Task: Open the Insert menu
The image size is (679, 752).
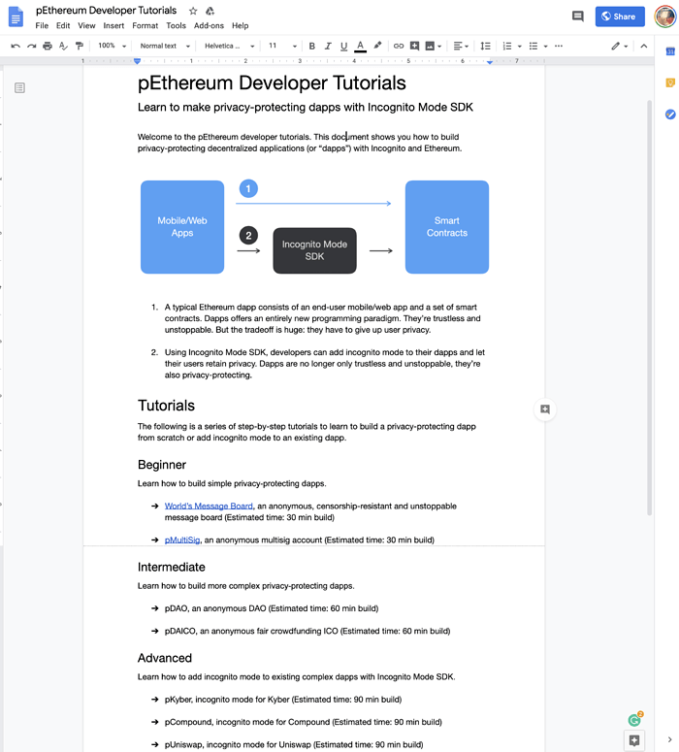Action: point(113,25)
